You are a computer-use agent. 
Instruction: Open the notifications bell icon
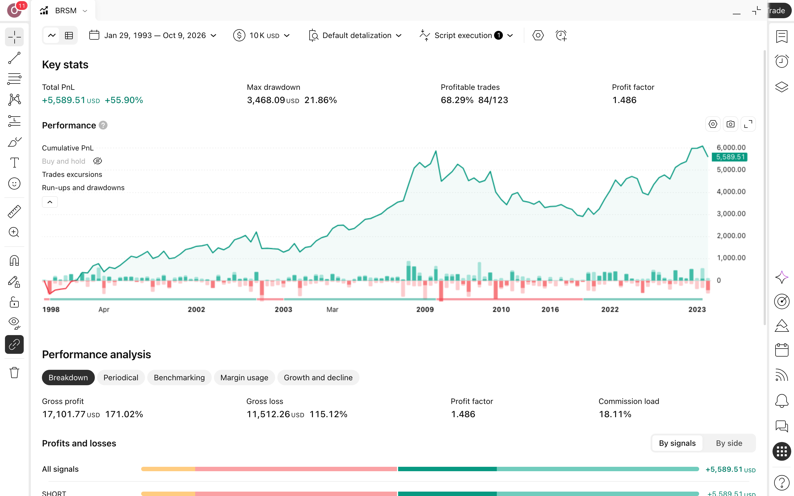[x=782, y=401]
